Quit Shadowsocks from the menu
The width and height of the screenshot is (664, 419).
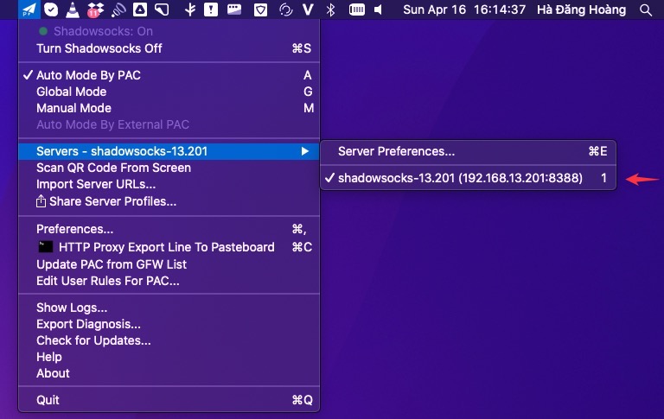(169, 400)
